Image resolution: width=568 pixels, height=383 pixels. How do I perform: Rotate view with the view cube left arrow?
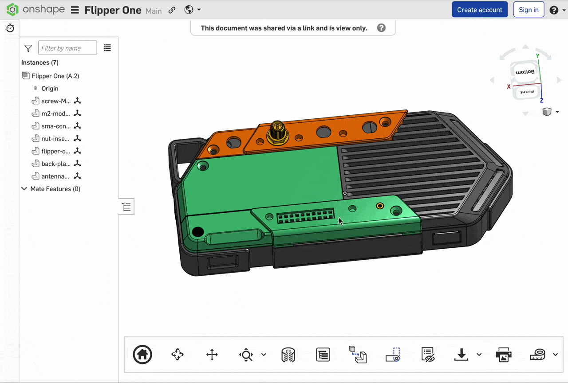pos(492,80)
